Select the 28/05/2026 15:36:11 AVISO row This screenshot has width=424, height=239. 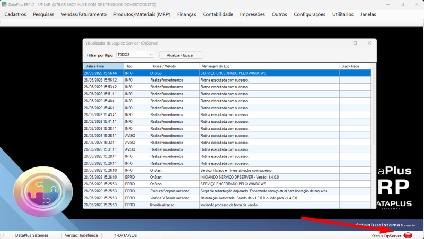(227, 136)
